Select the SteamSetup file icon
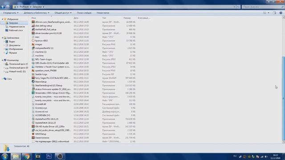This screenshot has height=160, width=285. 33,82
